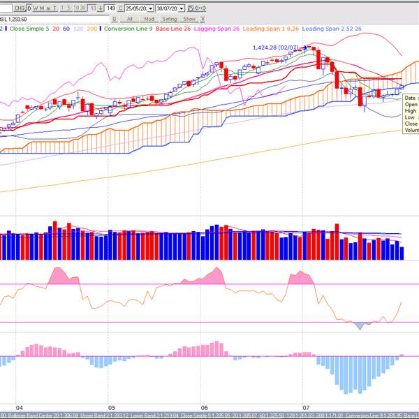Click the Close row in price tooltip
Screen dimensions: 419x419
tap(411, 124)
